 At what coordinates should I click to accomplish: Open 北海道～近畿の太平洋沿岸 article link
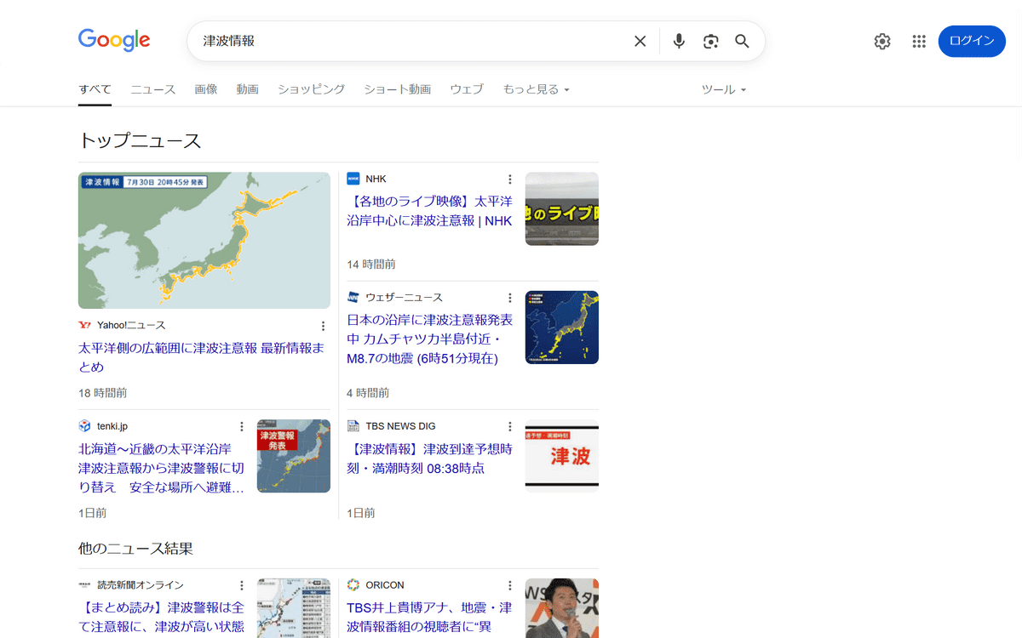click(162, 468)
